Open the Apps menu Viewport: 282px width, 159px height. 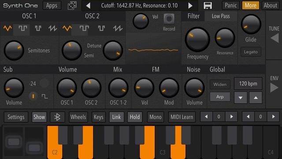click(52, 5)
